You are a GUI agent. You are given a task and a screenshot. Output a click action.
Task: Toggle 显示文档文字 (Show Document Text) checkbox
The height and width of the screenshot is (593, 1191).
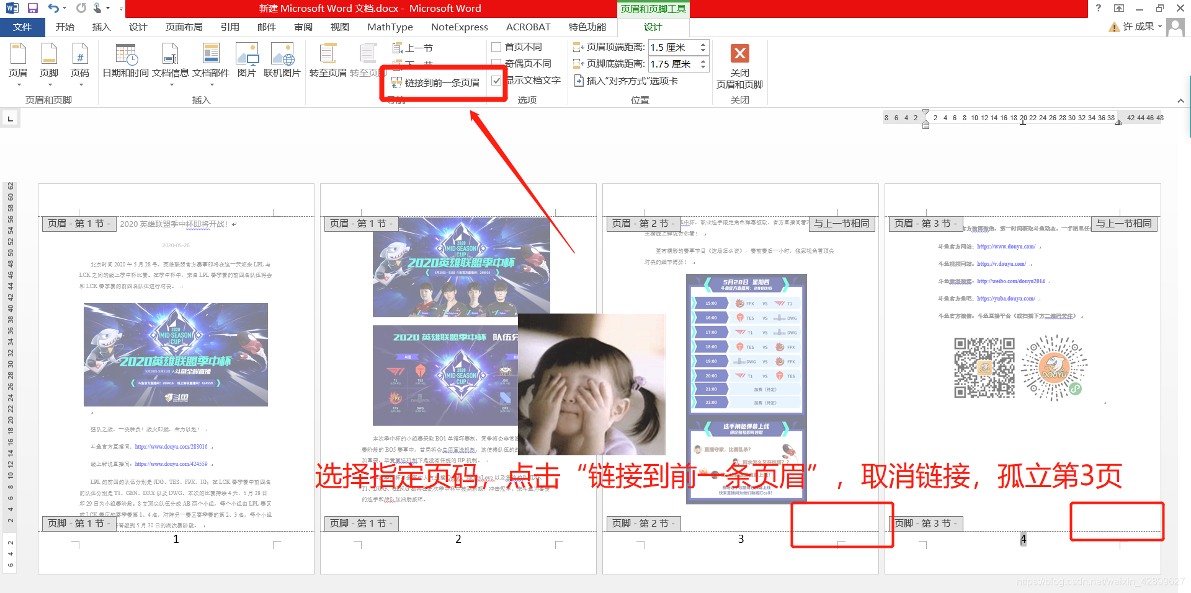click(x=496, y=81)
